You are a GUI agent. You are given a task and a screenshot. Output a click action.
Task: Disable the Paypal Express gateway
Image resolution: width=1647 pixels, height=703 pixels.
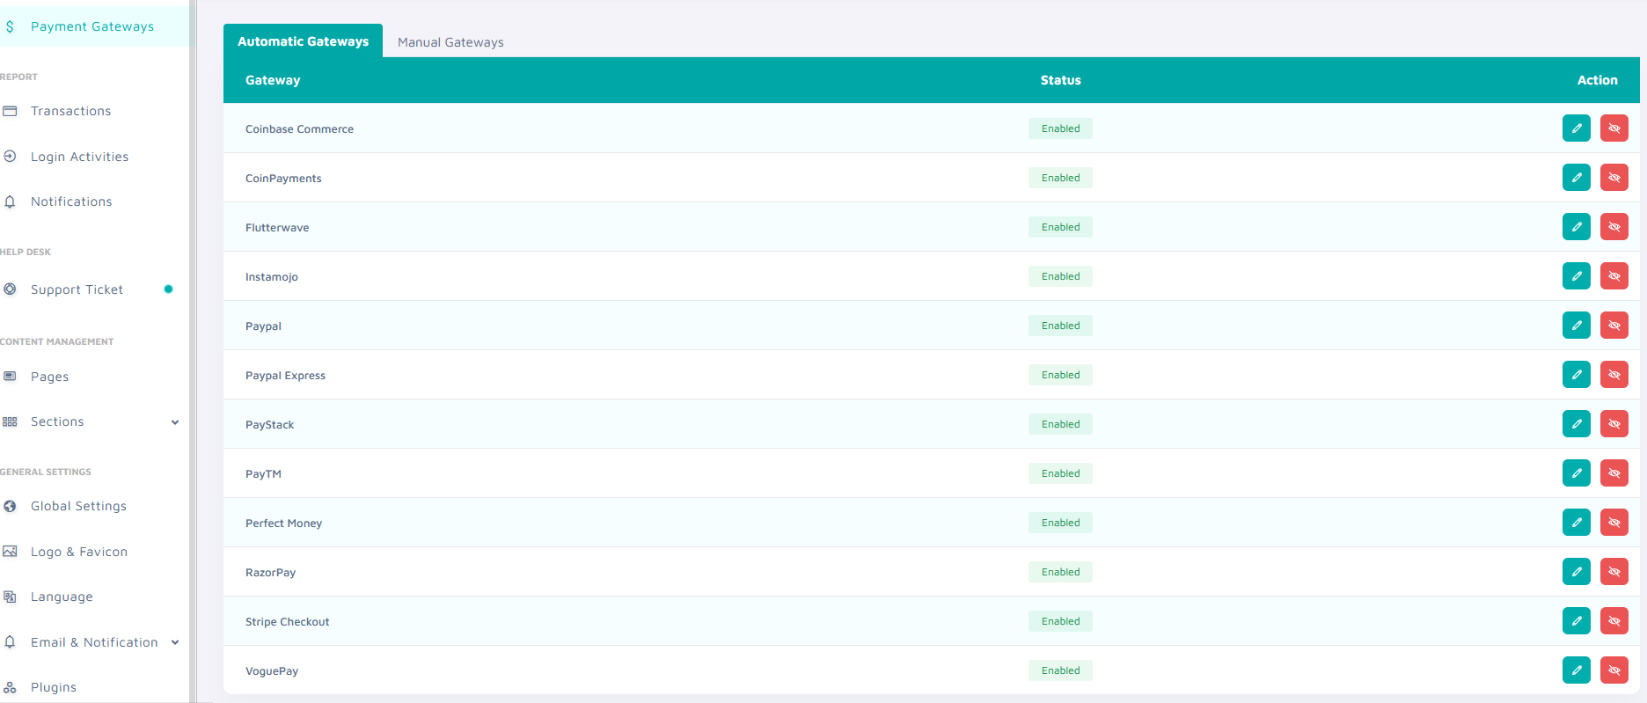[x=1614, y=375]
